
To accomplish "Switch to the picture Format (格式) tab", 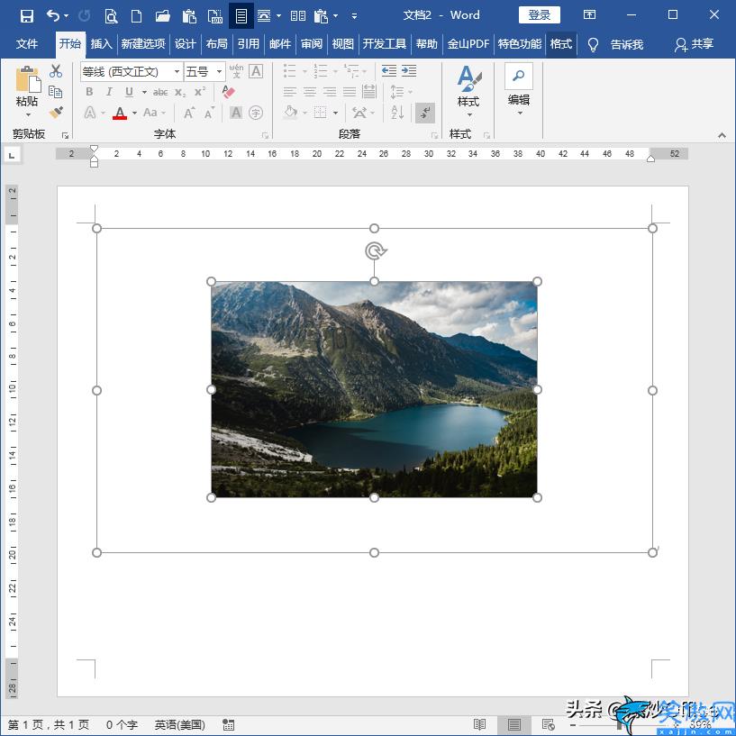I will click(x=561, y=44).
